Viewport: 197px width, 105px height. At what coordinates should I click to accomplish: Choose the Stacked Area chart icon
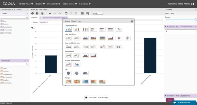coord(94,38)
